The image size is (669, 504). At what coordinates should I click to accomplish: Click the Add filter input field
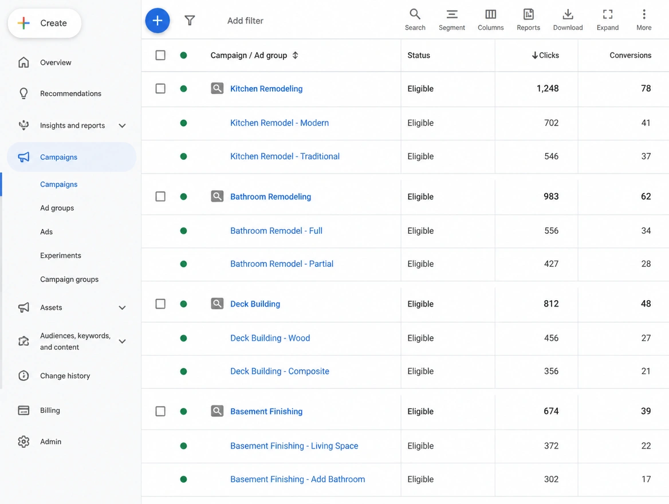point(245,21)
